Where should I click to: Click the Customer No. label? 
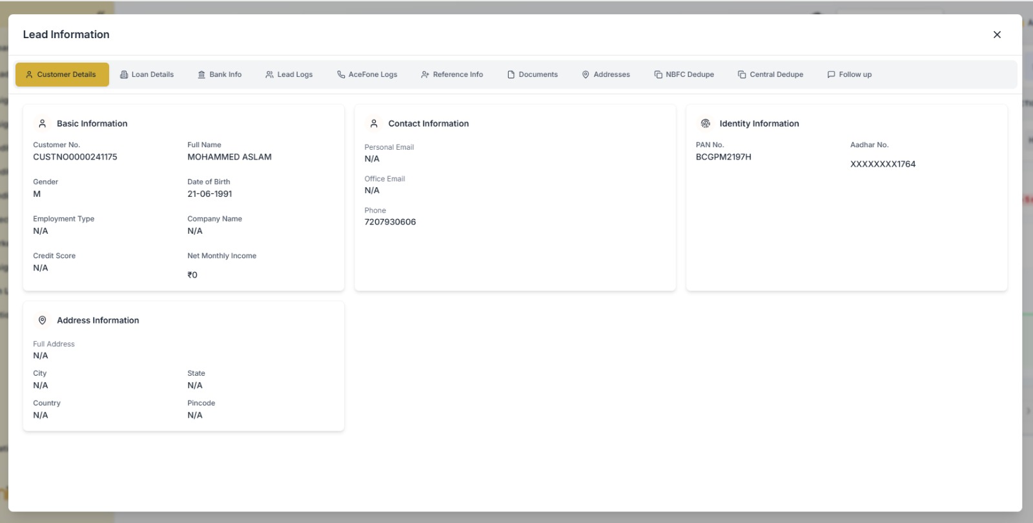click(x=56, y=145)
